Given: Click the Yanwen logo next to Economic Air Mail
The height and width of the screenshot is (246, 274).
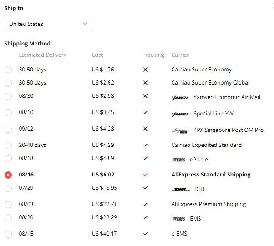Looking at the screenshot, I should 180,97.
